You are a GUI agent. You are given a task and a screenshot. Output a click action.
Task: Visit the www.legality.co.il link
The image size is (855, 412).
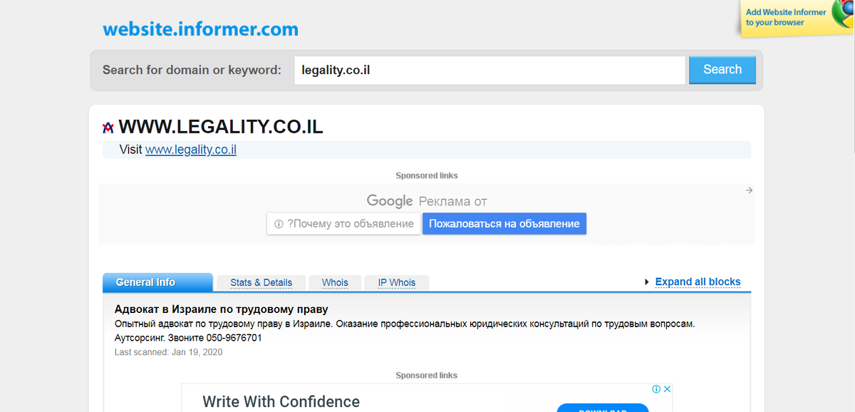(191, 150)
